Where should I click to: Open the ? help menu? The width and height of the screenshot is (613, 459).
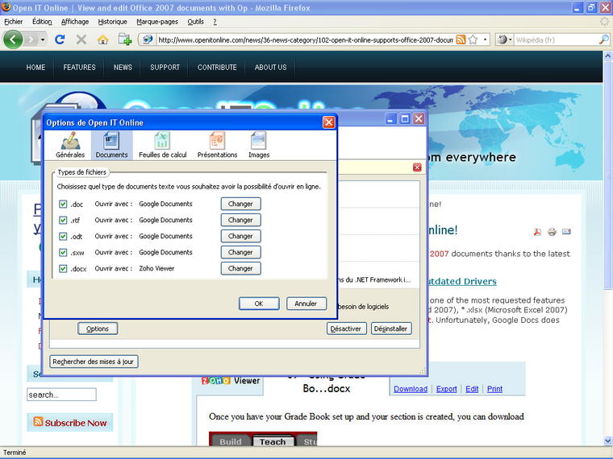pos(215,22)
